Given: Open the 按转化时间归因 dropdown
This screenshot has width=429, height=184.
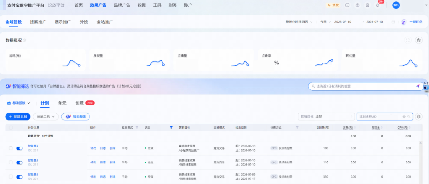Looking at the screenshot, I should click(x=299, y=22).
